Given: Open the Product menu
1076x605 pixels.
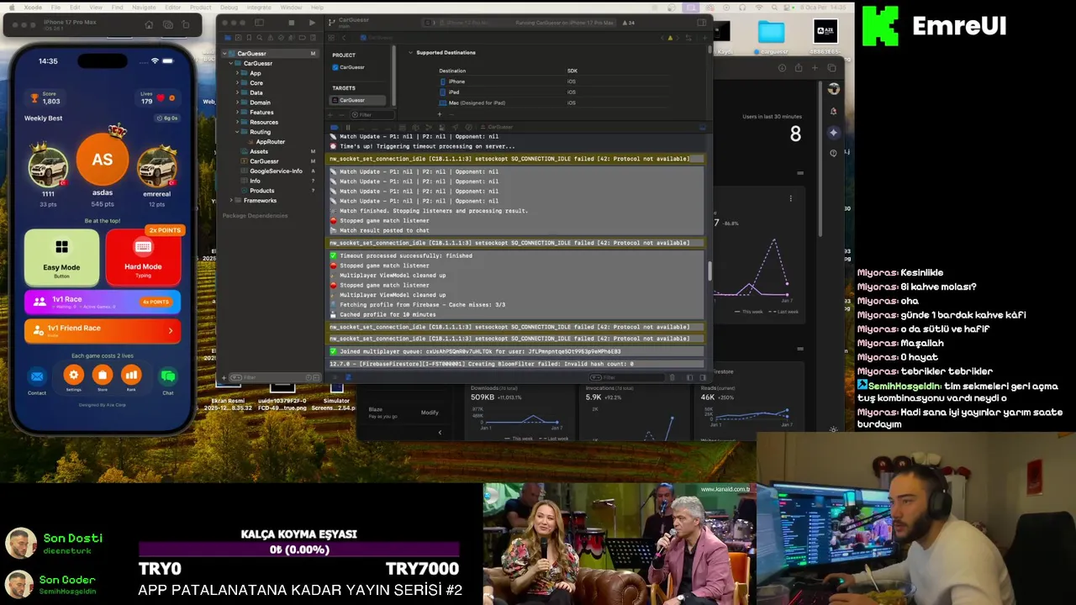Looking at the screenshot, I should [200, 7].
